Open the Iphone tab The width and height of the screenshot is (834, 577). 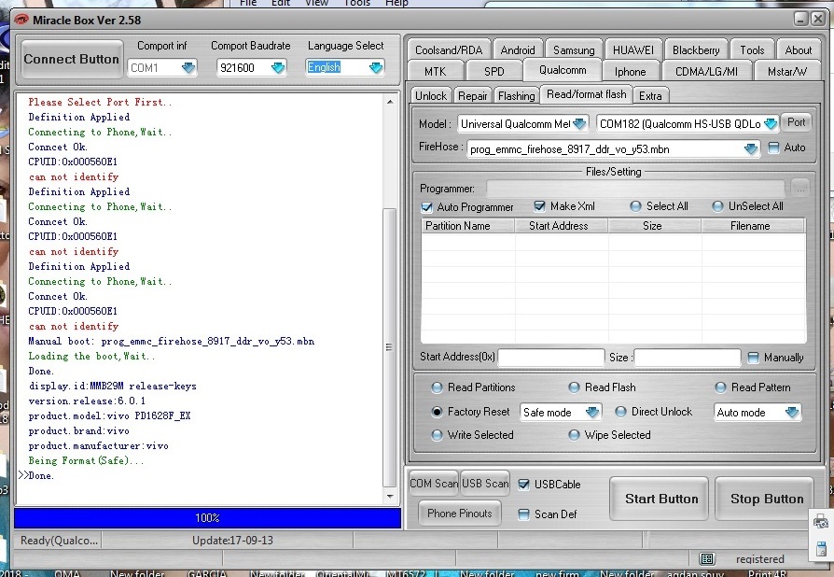coord(631,71)
